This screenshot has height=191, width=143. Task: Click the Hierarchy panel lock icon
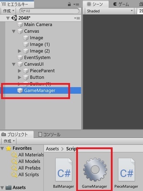point(69,4)
